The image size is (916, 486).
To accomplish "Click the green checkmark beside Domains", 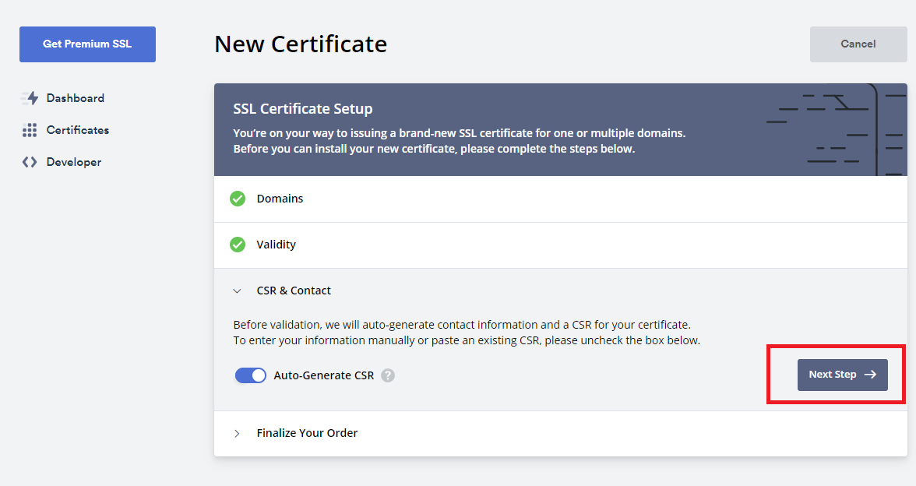I will tap(238, 199).
